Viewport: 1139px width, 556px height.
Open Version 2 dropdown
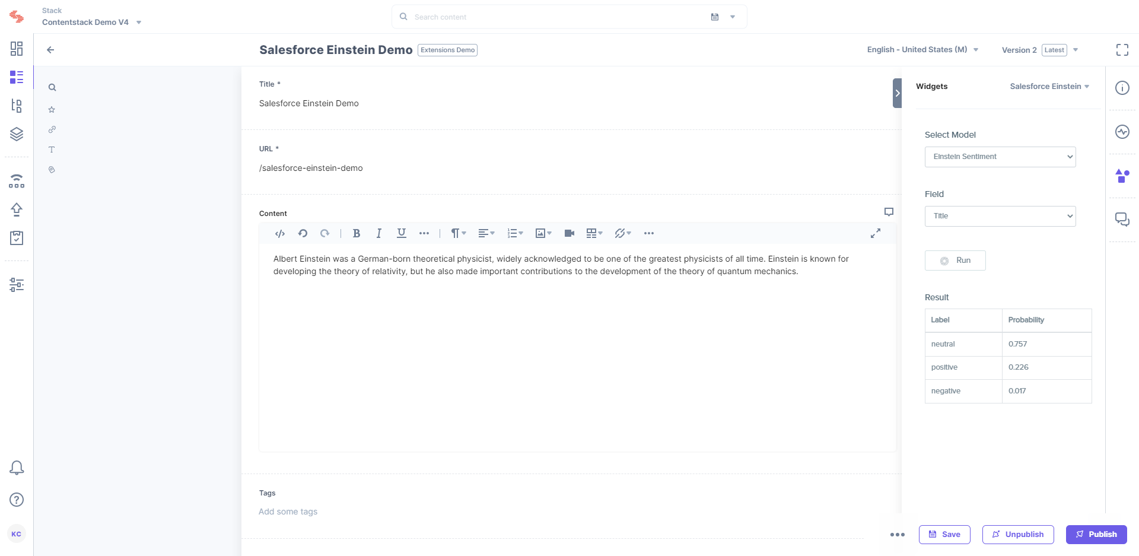point(1040,50)
